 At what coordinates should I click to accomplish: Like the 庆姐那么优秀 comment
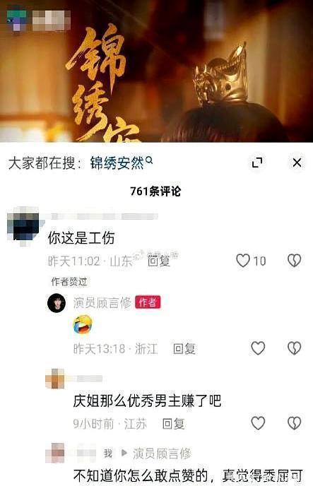pos(258,423)
